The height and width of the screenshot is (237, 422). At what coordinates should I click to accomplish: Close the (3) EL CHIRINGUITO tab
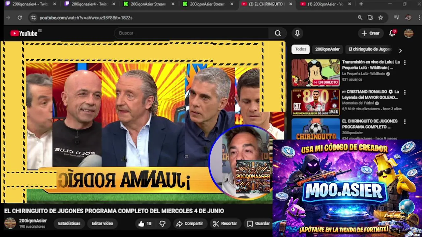291,4
